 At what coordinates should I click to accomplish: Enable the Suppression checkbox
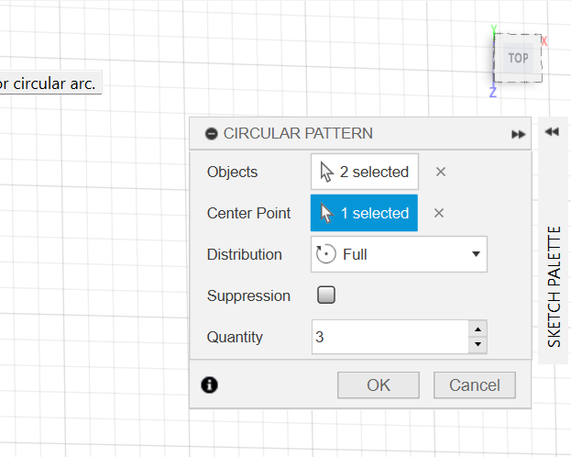pyautogui.click(x=325, y=295)
